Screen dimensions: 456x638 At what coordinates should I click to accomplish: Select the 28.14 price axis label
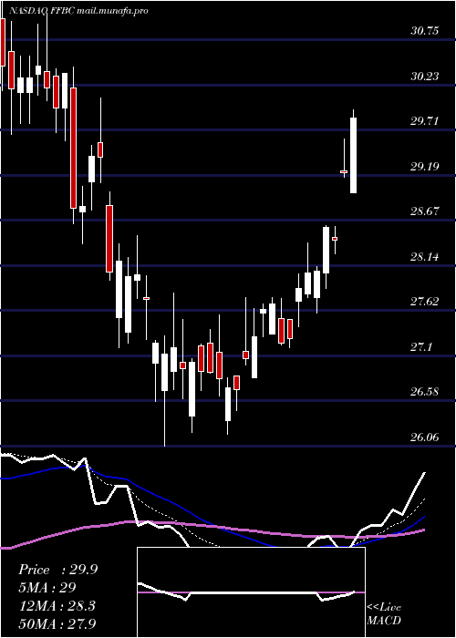tap(425, 256)
